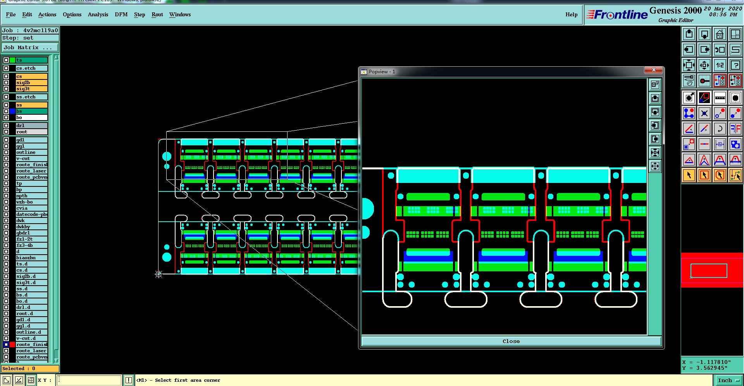Screen dimensions: 744x386
Task: Open the Step menu
Action: pos(139,14)
